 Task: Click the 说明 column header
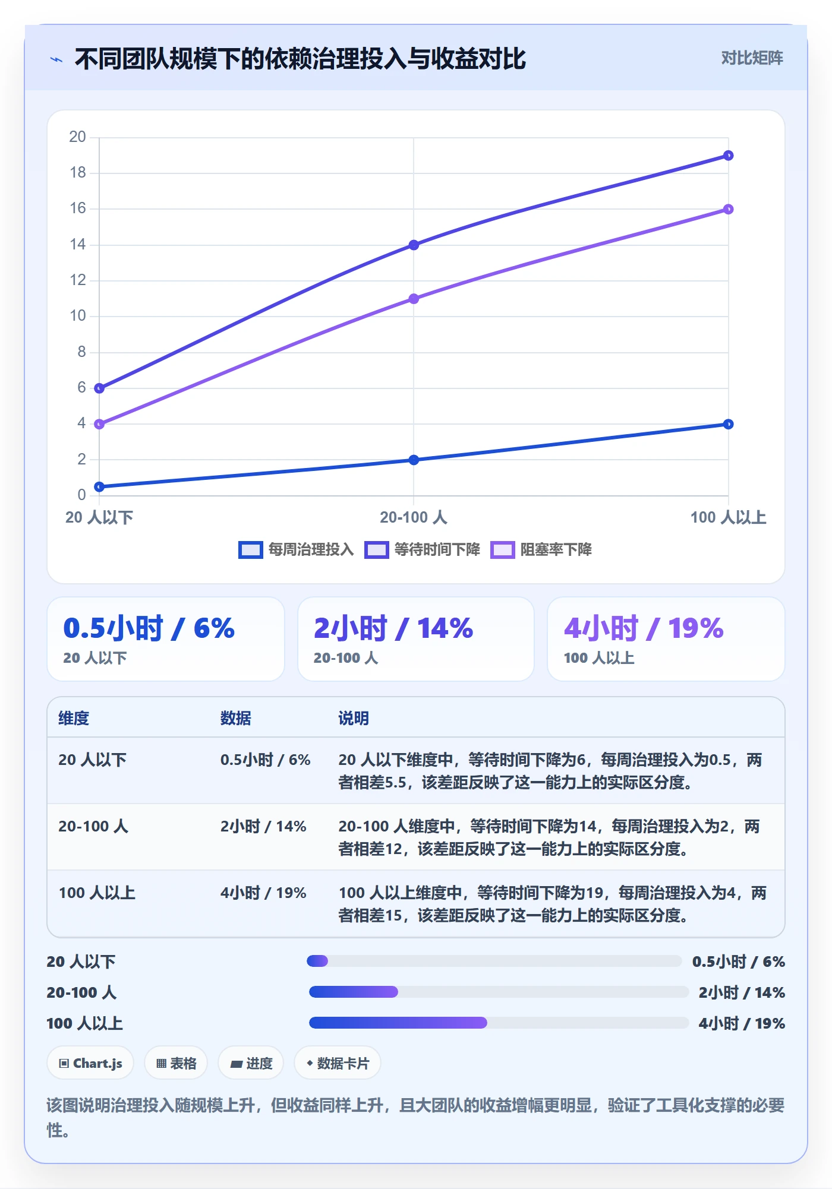354,718
